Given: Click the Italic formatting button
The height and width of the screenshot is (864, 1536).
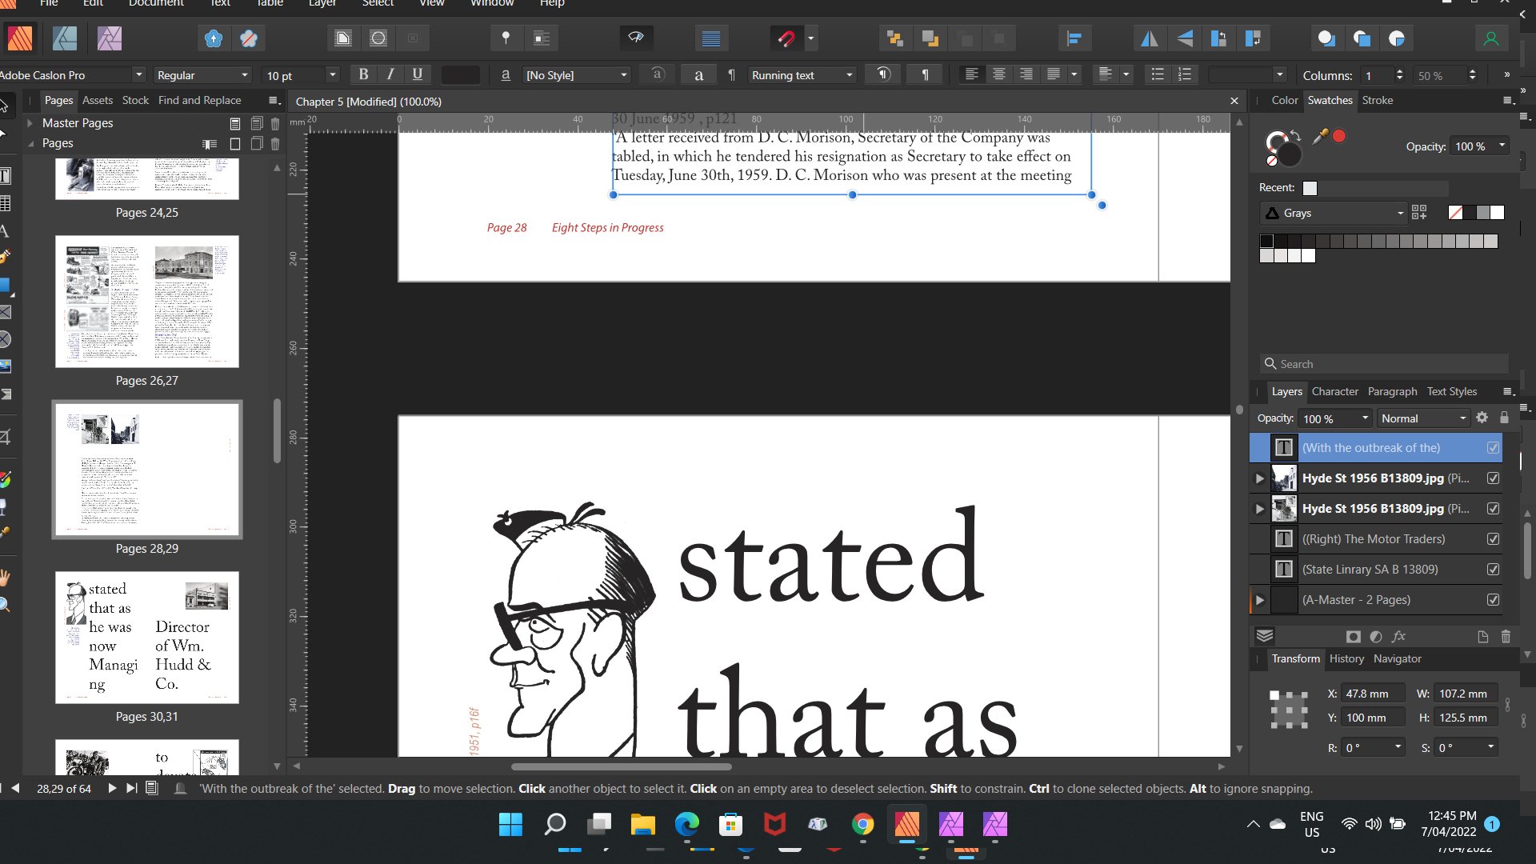Looking at the screenshot, I should tap(390, 74).
